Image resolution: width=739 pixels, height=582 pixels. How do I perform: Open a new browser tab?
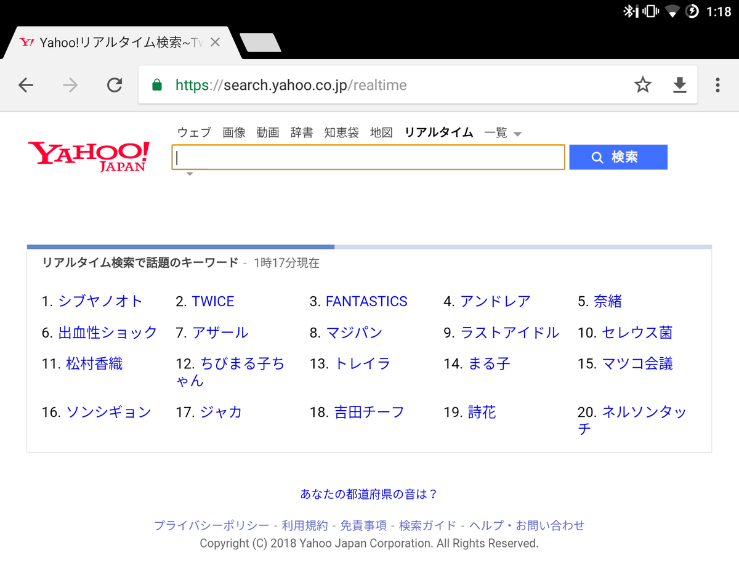pos(260,42)
